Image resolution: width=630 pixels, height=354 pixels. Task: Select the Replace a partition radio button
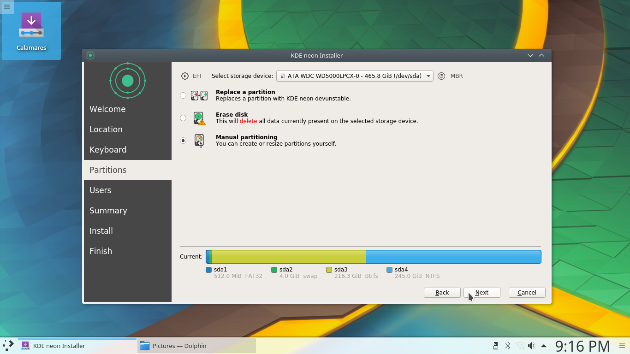tap(183, 95)
